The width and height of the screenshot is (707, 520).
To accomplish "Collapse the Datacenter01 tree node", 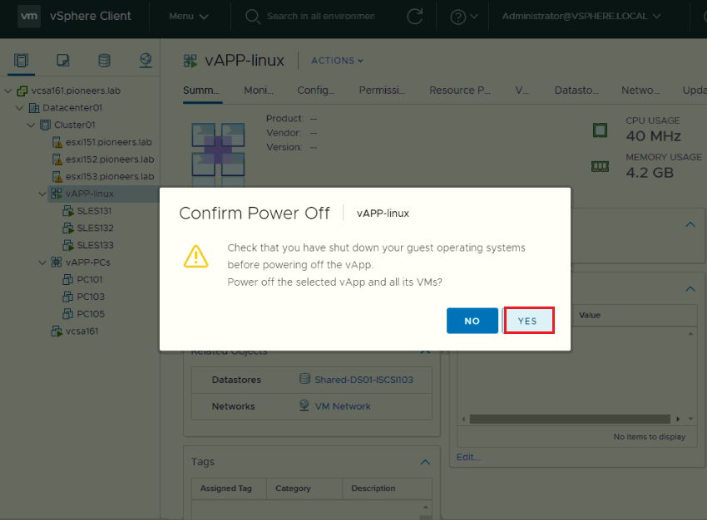I will [19, 108].
